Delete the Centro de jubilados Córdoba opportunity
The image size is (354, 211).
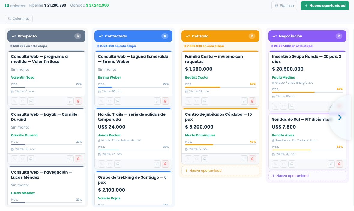[252, 159]
